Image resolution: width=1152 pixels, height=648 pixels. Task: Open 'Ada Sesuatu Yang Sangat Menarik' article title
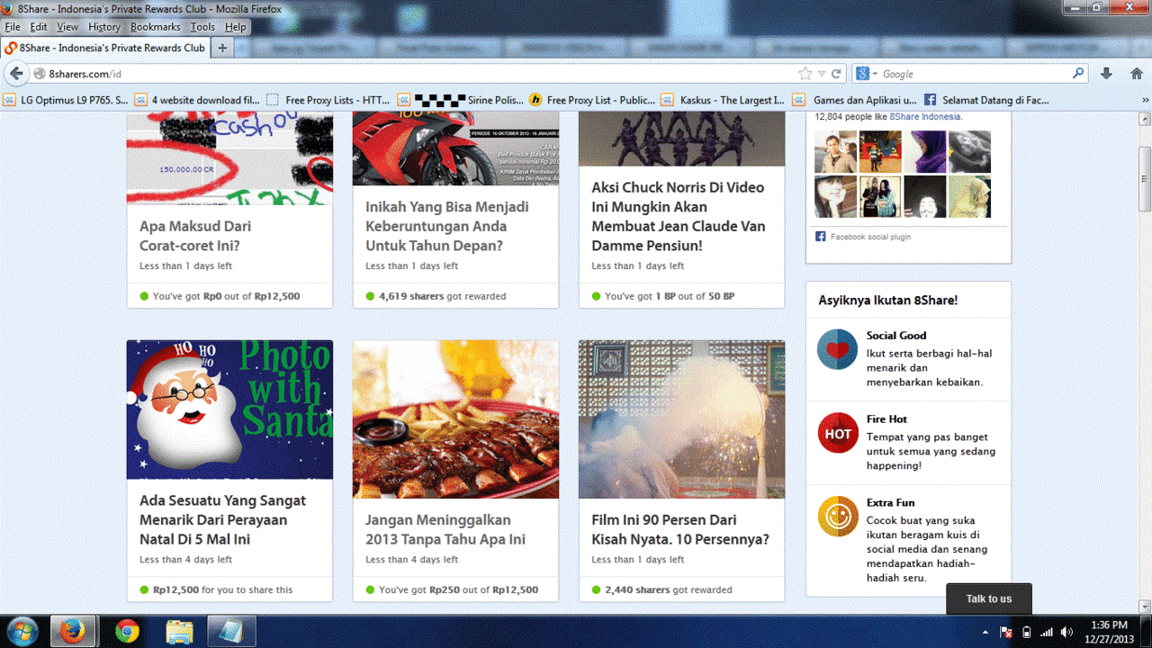(222, 520)
